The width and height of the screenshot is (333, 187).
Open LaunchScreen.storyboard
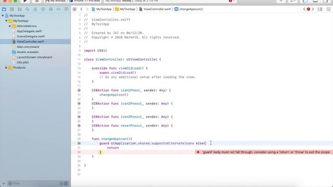34,57
